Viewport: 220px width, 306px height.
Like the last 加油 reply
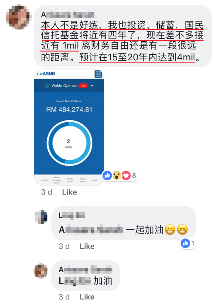(x=87, y=297)
